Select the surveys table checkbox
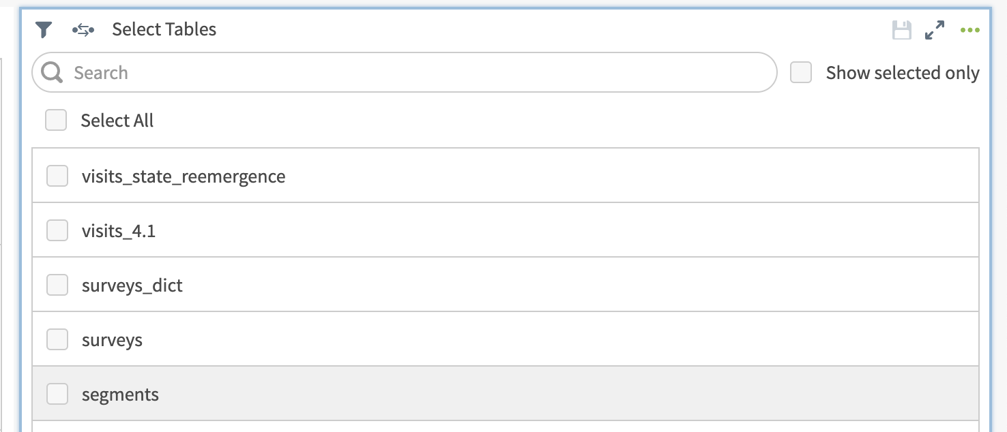The width and height of the screenshot is (1007, 432). click(57, 339)
